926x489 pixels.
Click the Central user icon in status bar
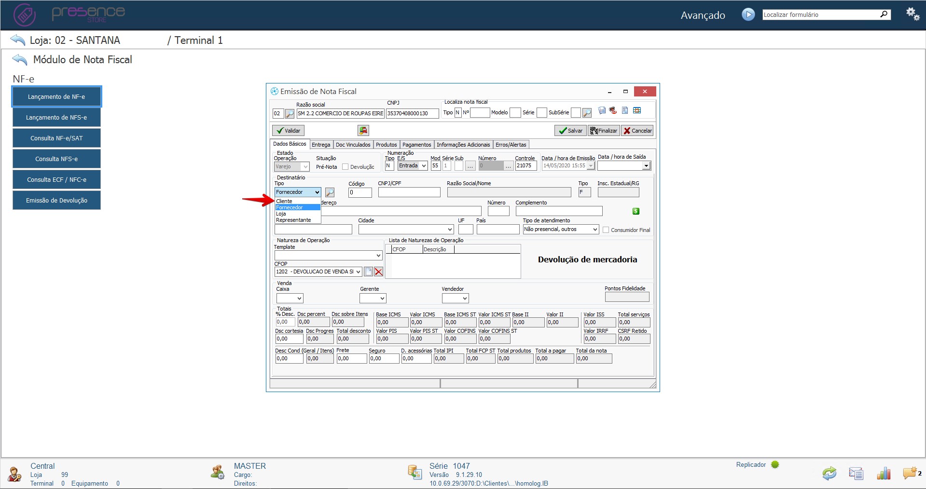pyautogui.click(x=14, y=474)
